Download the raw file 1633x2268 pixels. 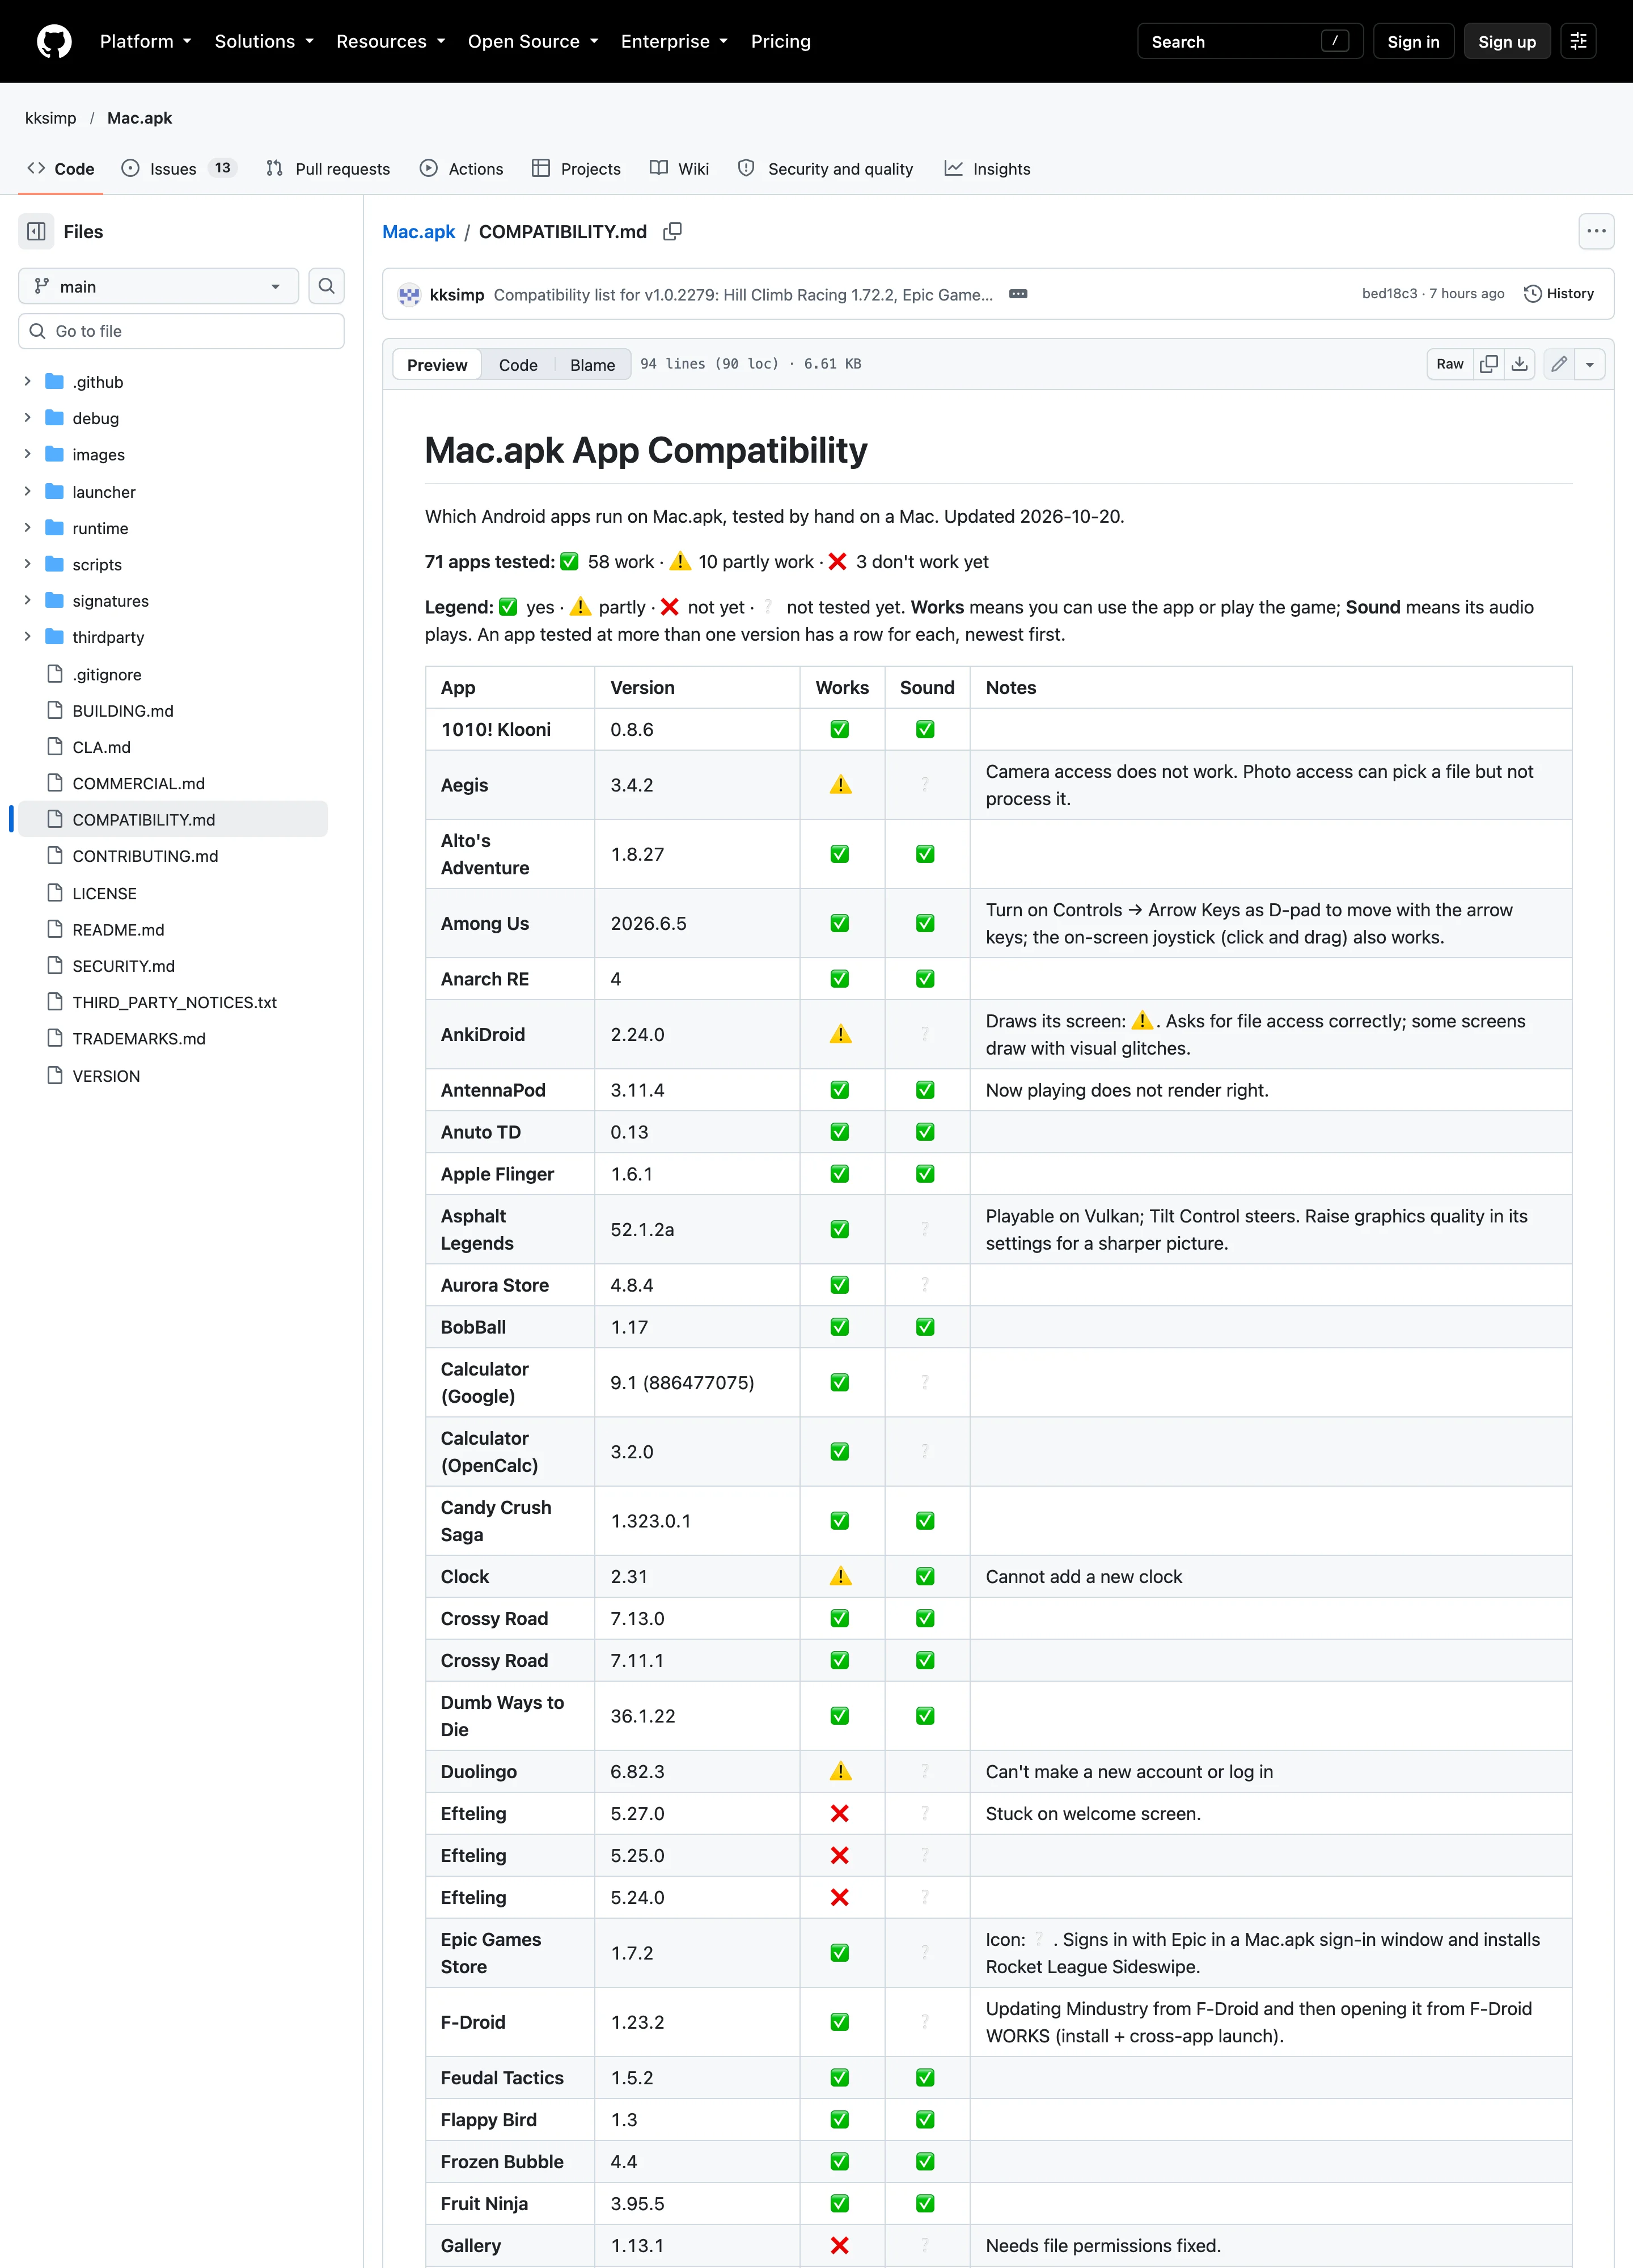[1520, 364]
